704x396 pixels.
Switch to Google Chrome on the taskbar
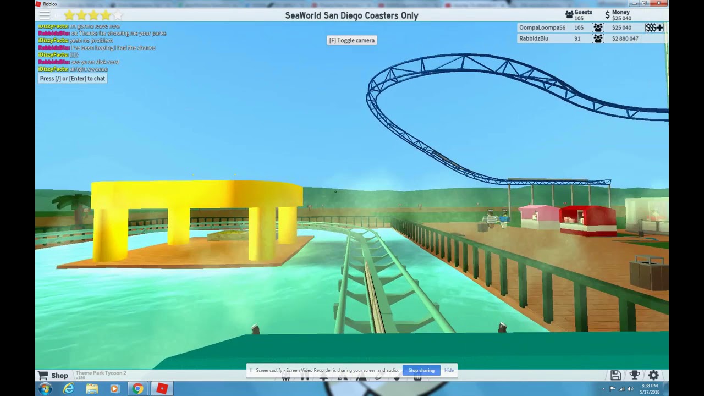tap(137, 389)
